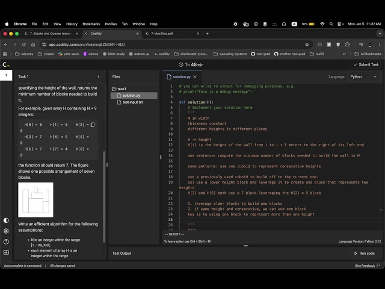Open the Wi-Fi status menu

(322, 24)
